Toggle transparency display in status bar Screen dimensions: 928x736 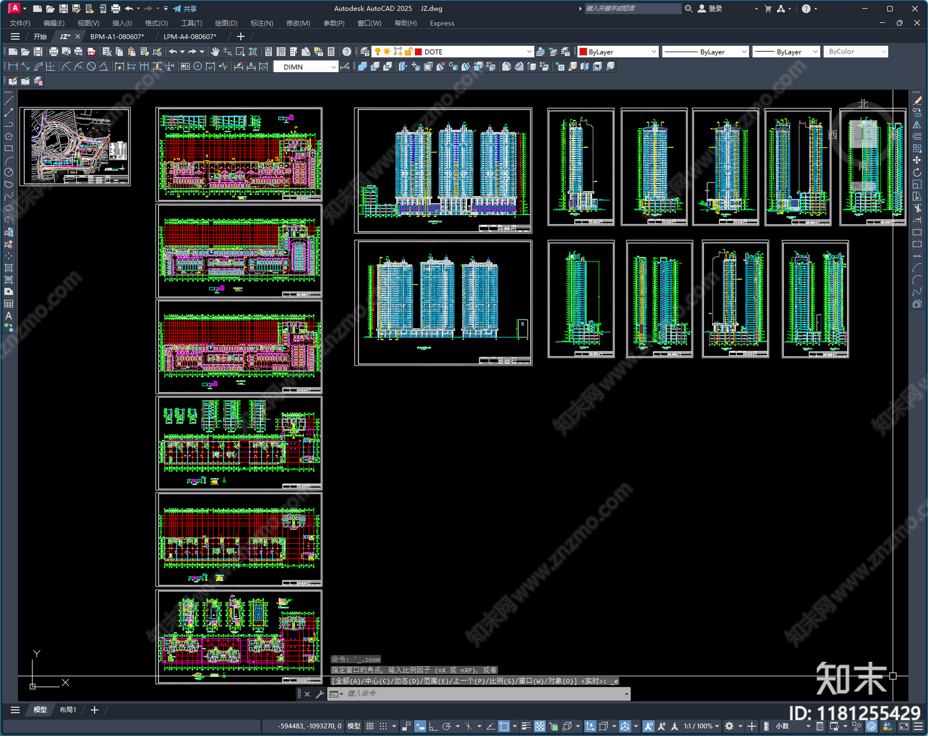(539, 726)
